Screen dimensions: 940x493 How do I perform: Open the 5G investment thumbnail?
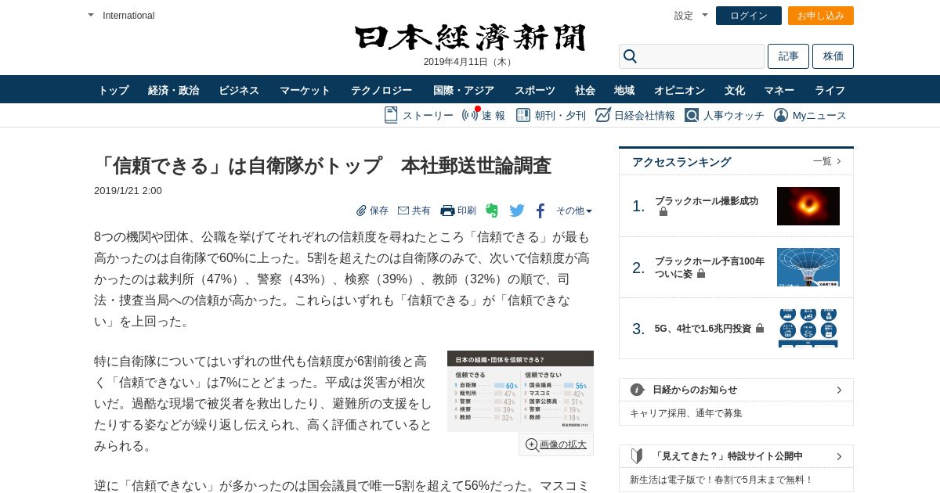pyautogui.click(x=808, y=328)
